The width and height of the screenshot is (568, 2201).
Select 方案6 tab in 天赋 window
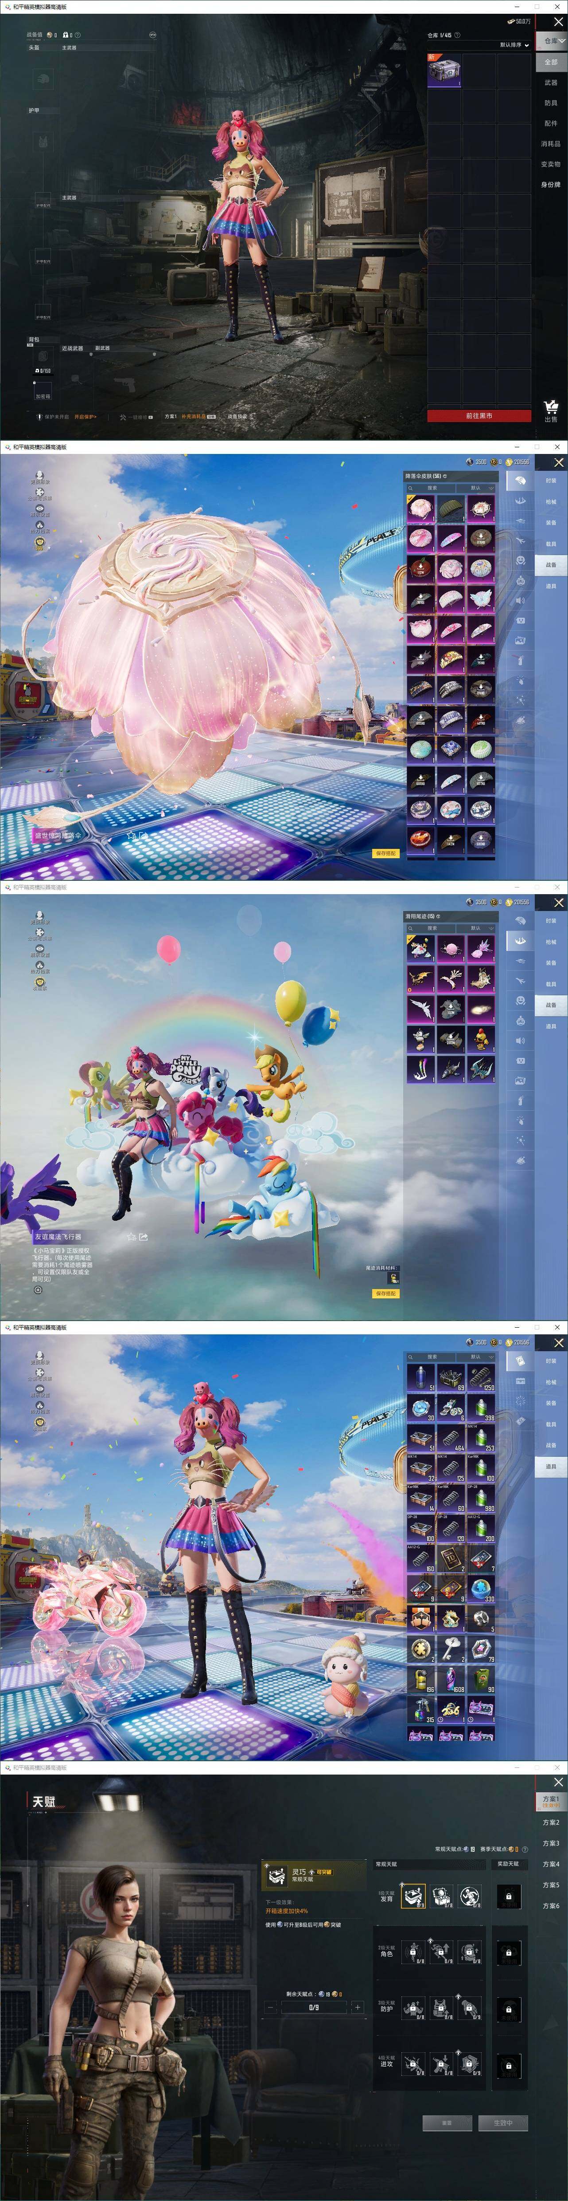(551, 1905)
